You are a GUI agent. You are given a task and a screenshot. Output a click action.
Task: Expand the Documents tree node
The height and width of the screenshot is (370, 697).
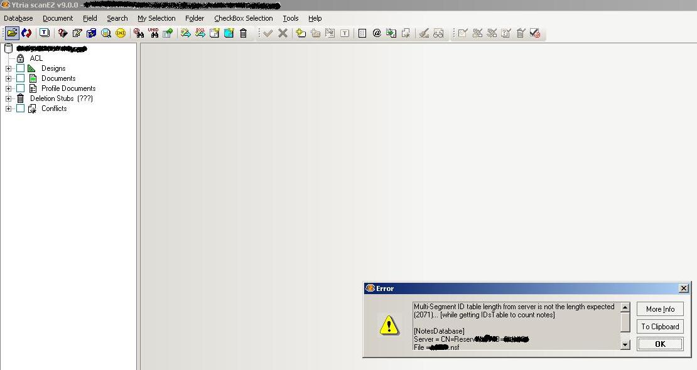point(8,78)
